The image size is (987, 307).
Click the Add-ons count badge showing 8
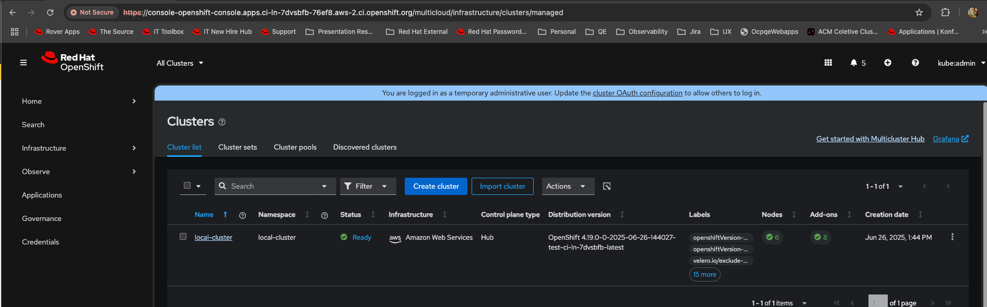[821, 237]
